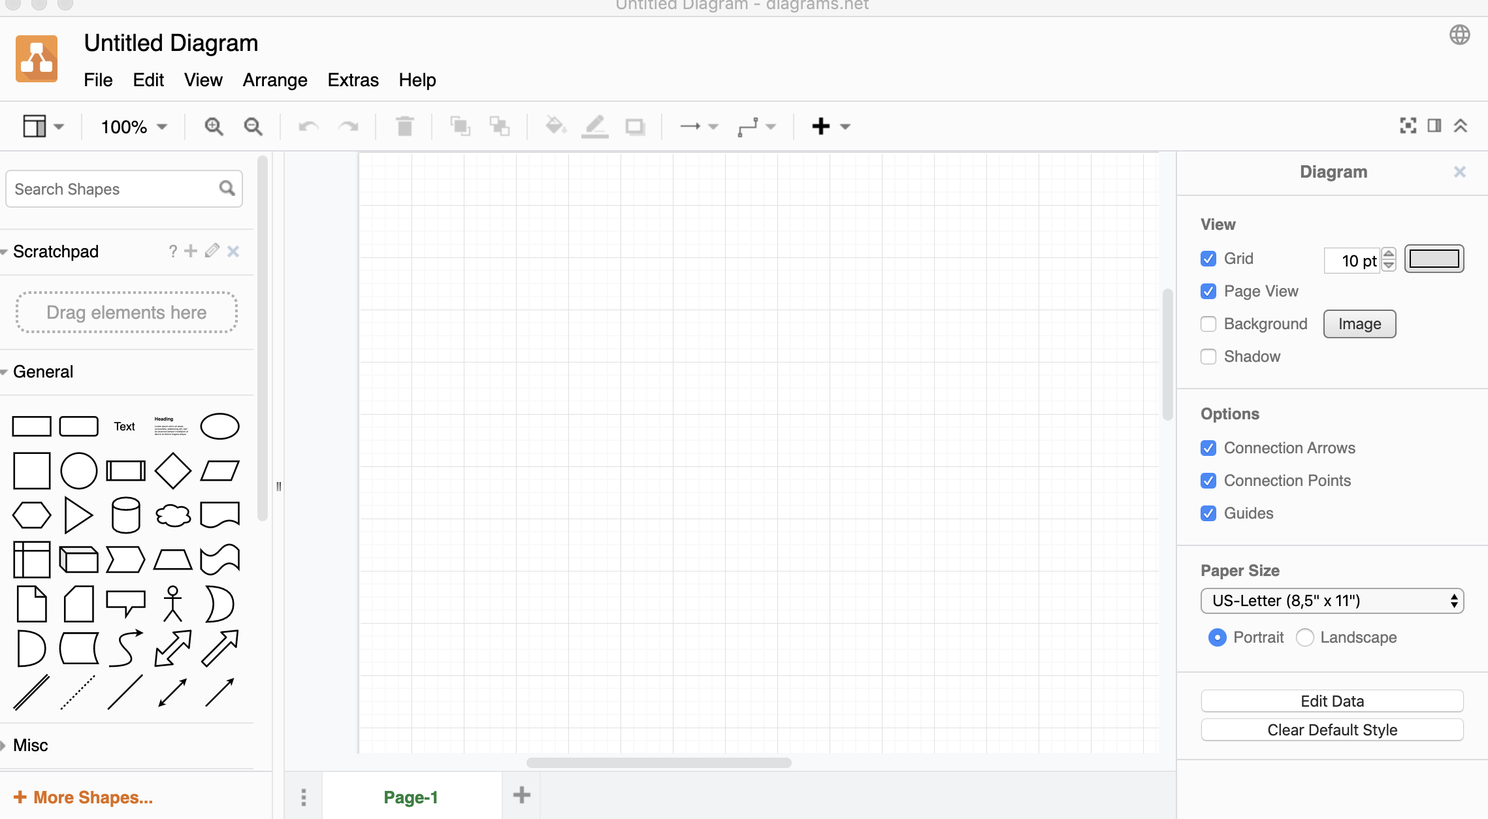Image resolution: width=1488 pixels, height=819 pixels.
Task: Open the Arrange menu
Action: click(275, 80)
